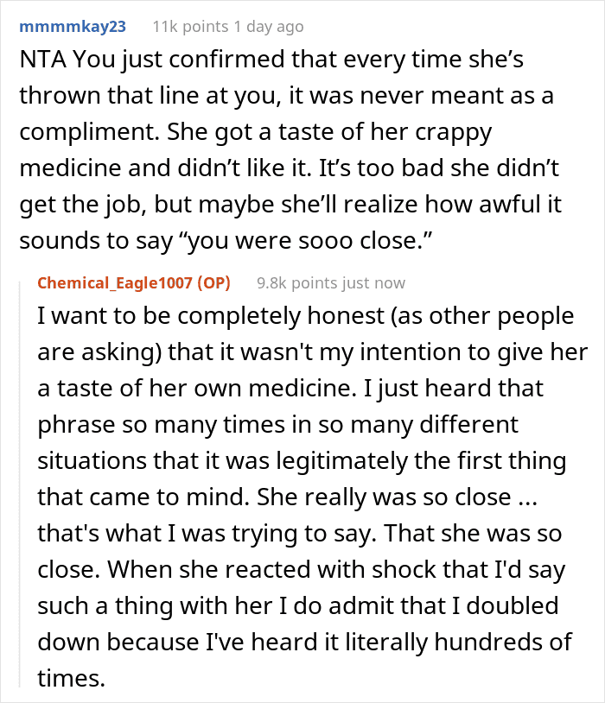This screenshot has width=605, height=703.
Task: Click the '(OP)' tag beside Chemical_Eagle1007
Action: pos(213,283)
